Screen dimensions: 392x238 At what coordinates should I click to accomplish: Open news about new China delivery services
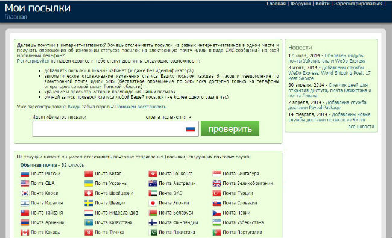click(x=329, y=117)
